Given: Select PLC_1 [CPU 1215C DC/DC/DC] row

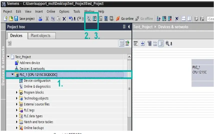Looking at the screenshot, I should coord(65,74).
